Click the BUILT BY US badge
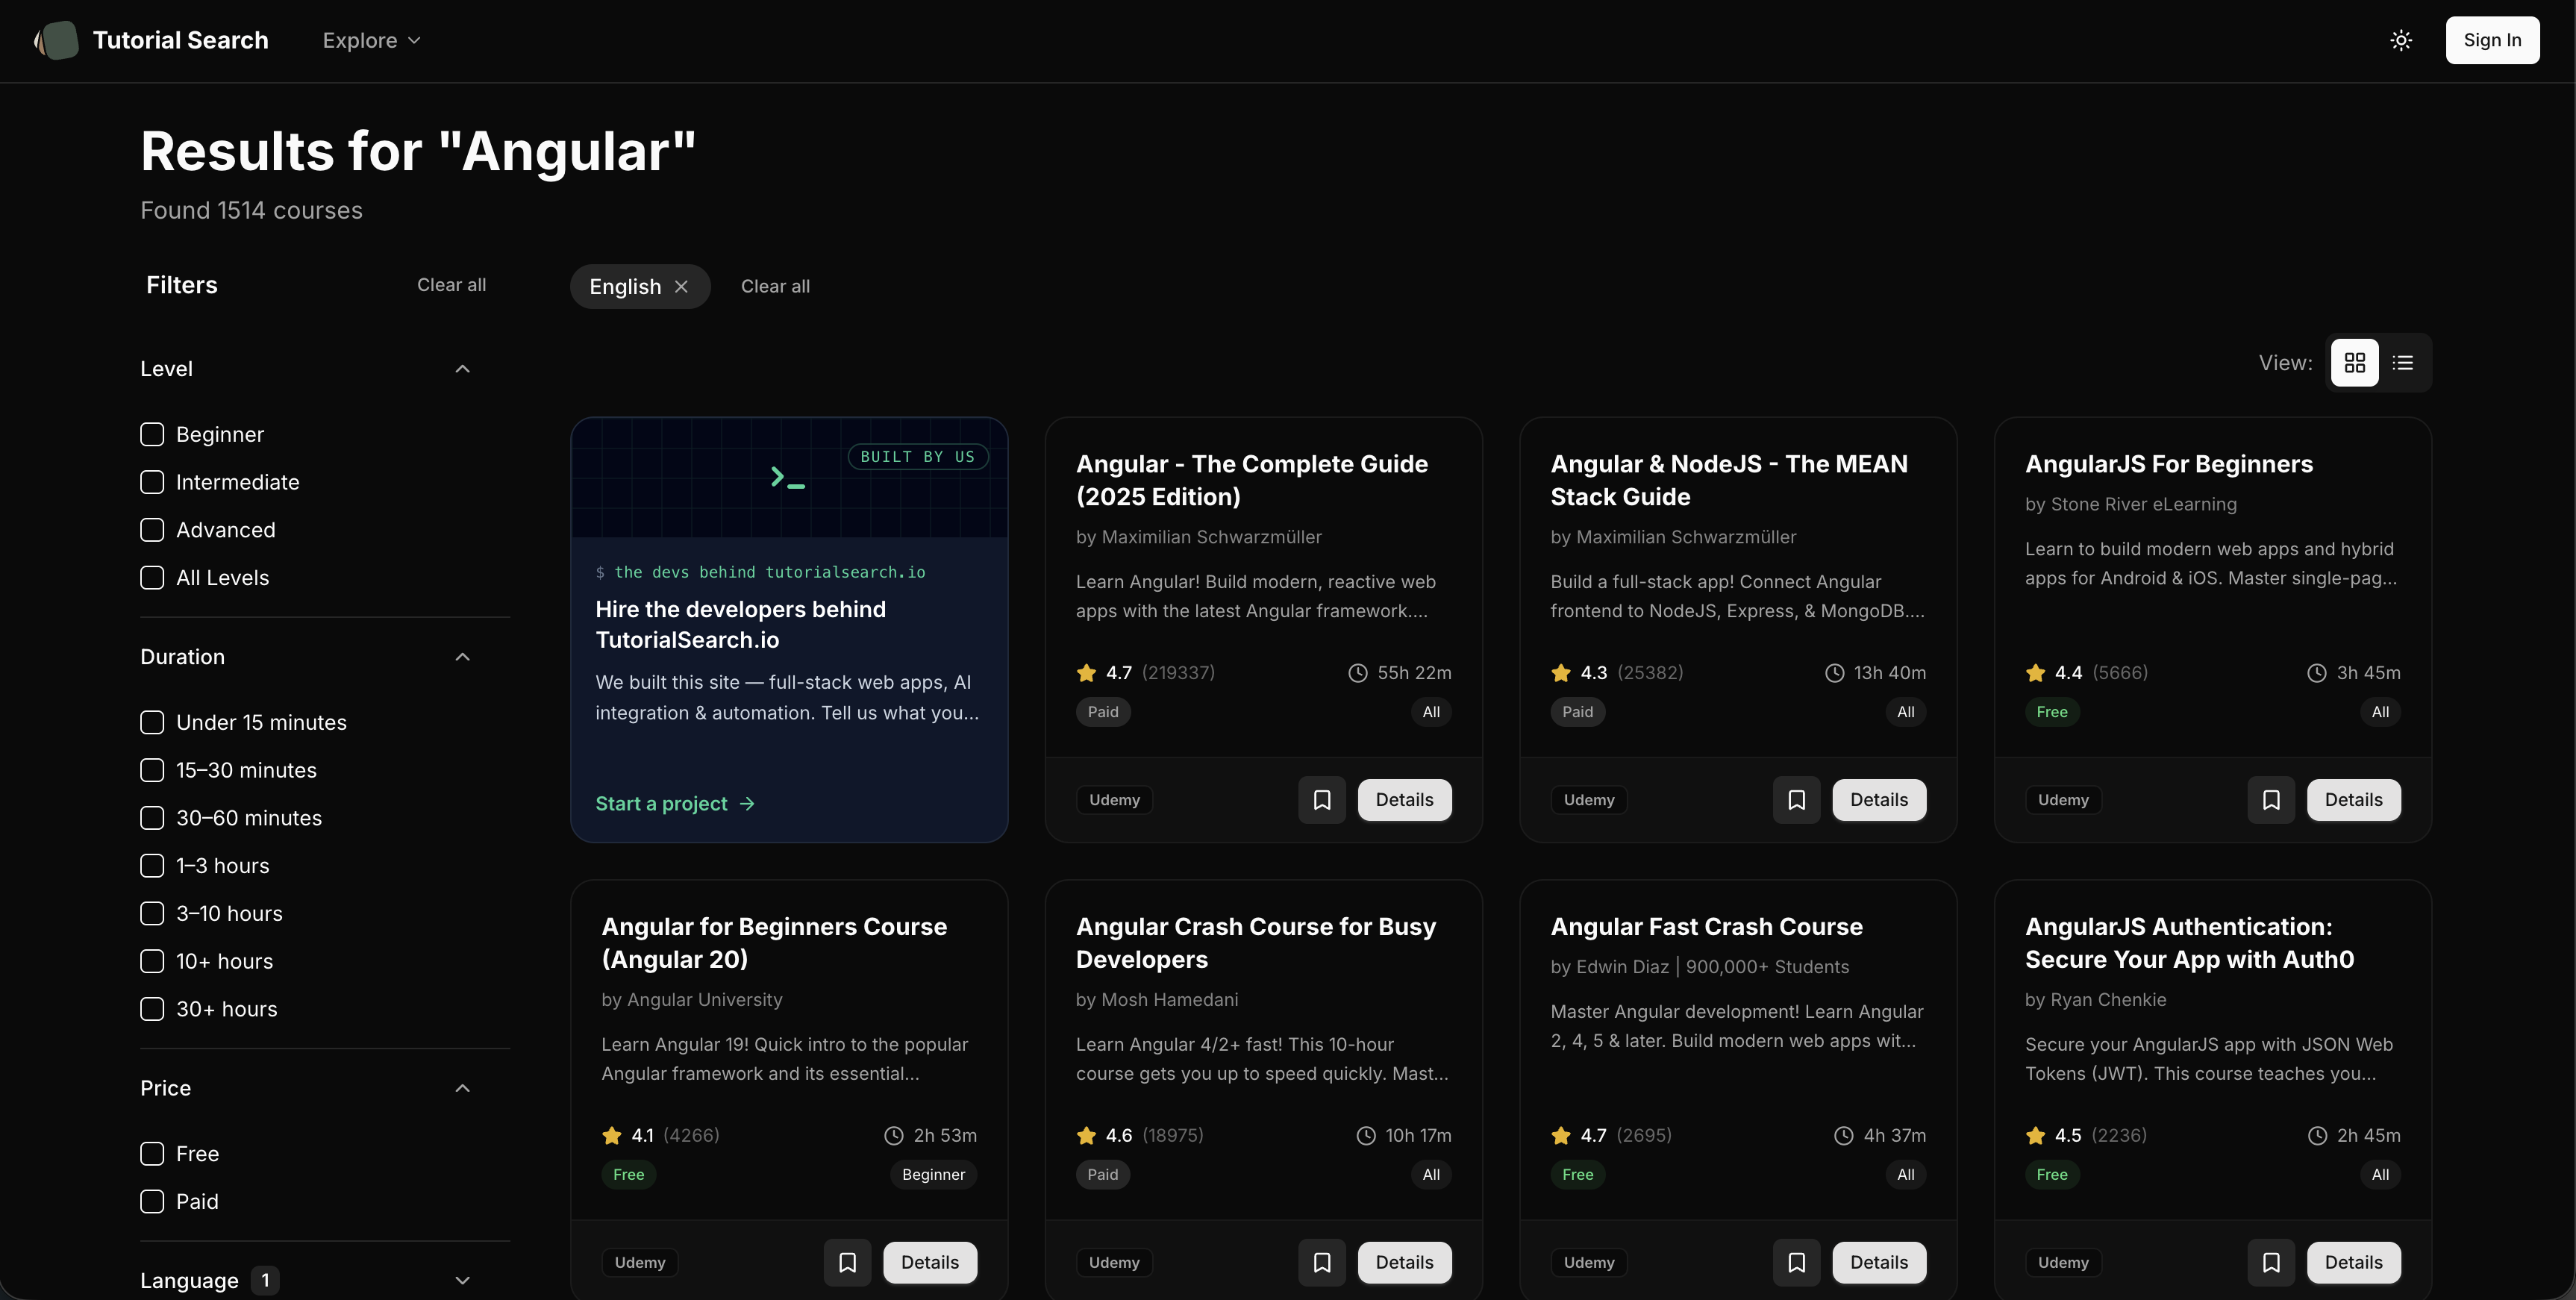The image size is (2576, 1300). click(918, 457)
